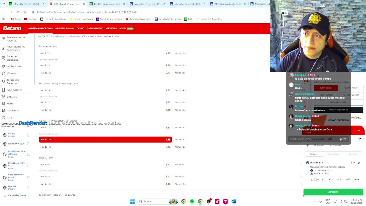Screen dimensions: 366x206
Task: Select Más de 27.5 Remates totales odds
Action: (x=105, y=53)
